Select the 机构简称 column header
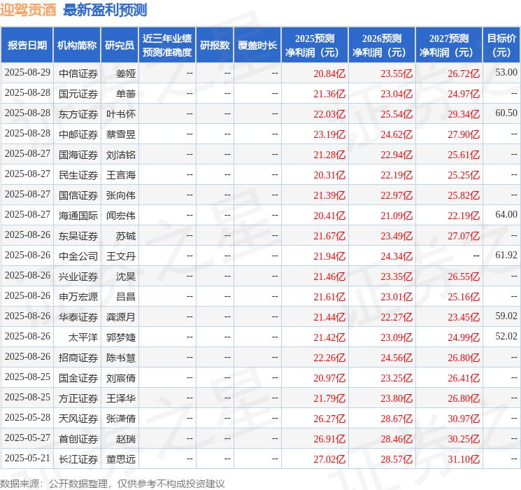 77,45
